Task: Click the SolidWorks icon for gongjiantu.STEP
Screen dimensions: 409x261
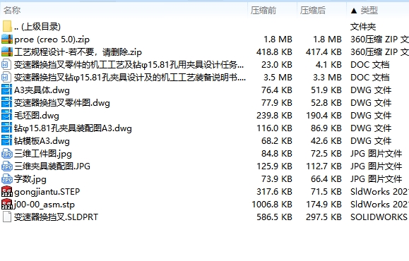Action: [x=7, y=192]
